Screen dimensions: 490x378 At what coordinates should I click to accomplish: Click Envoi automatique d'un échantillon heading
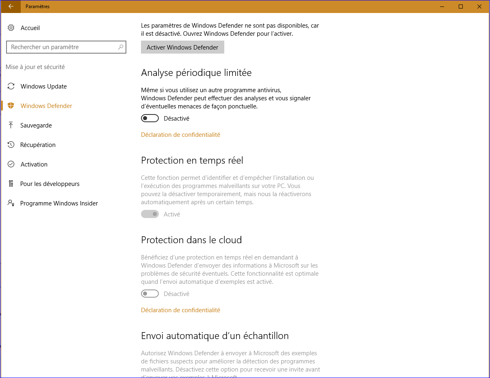[215, 336]
